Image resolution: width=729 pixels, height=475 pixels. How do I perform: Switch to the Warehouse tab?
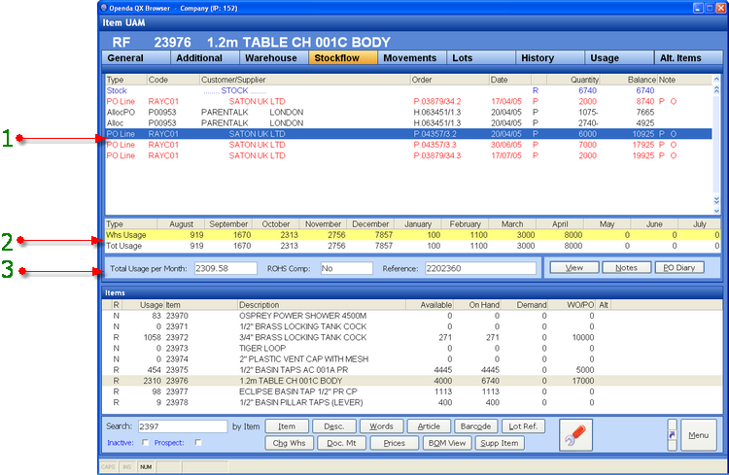(x=274, y=58)
